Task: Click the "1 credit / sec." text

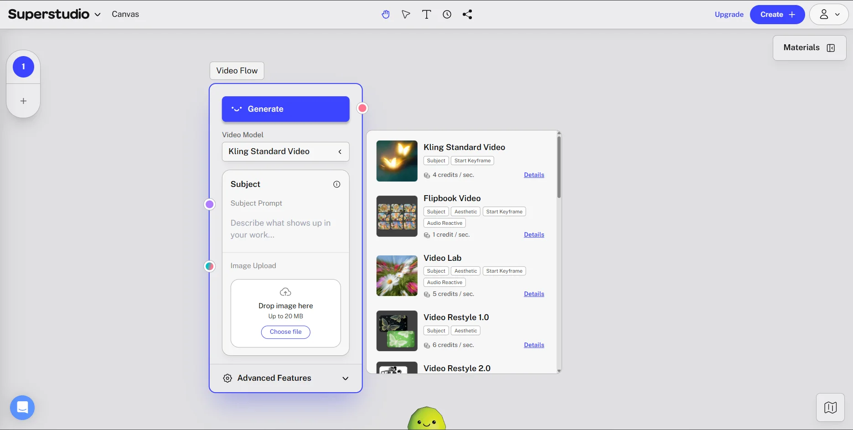Action: tap(451, 235)
